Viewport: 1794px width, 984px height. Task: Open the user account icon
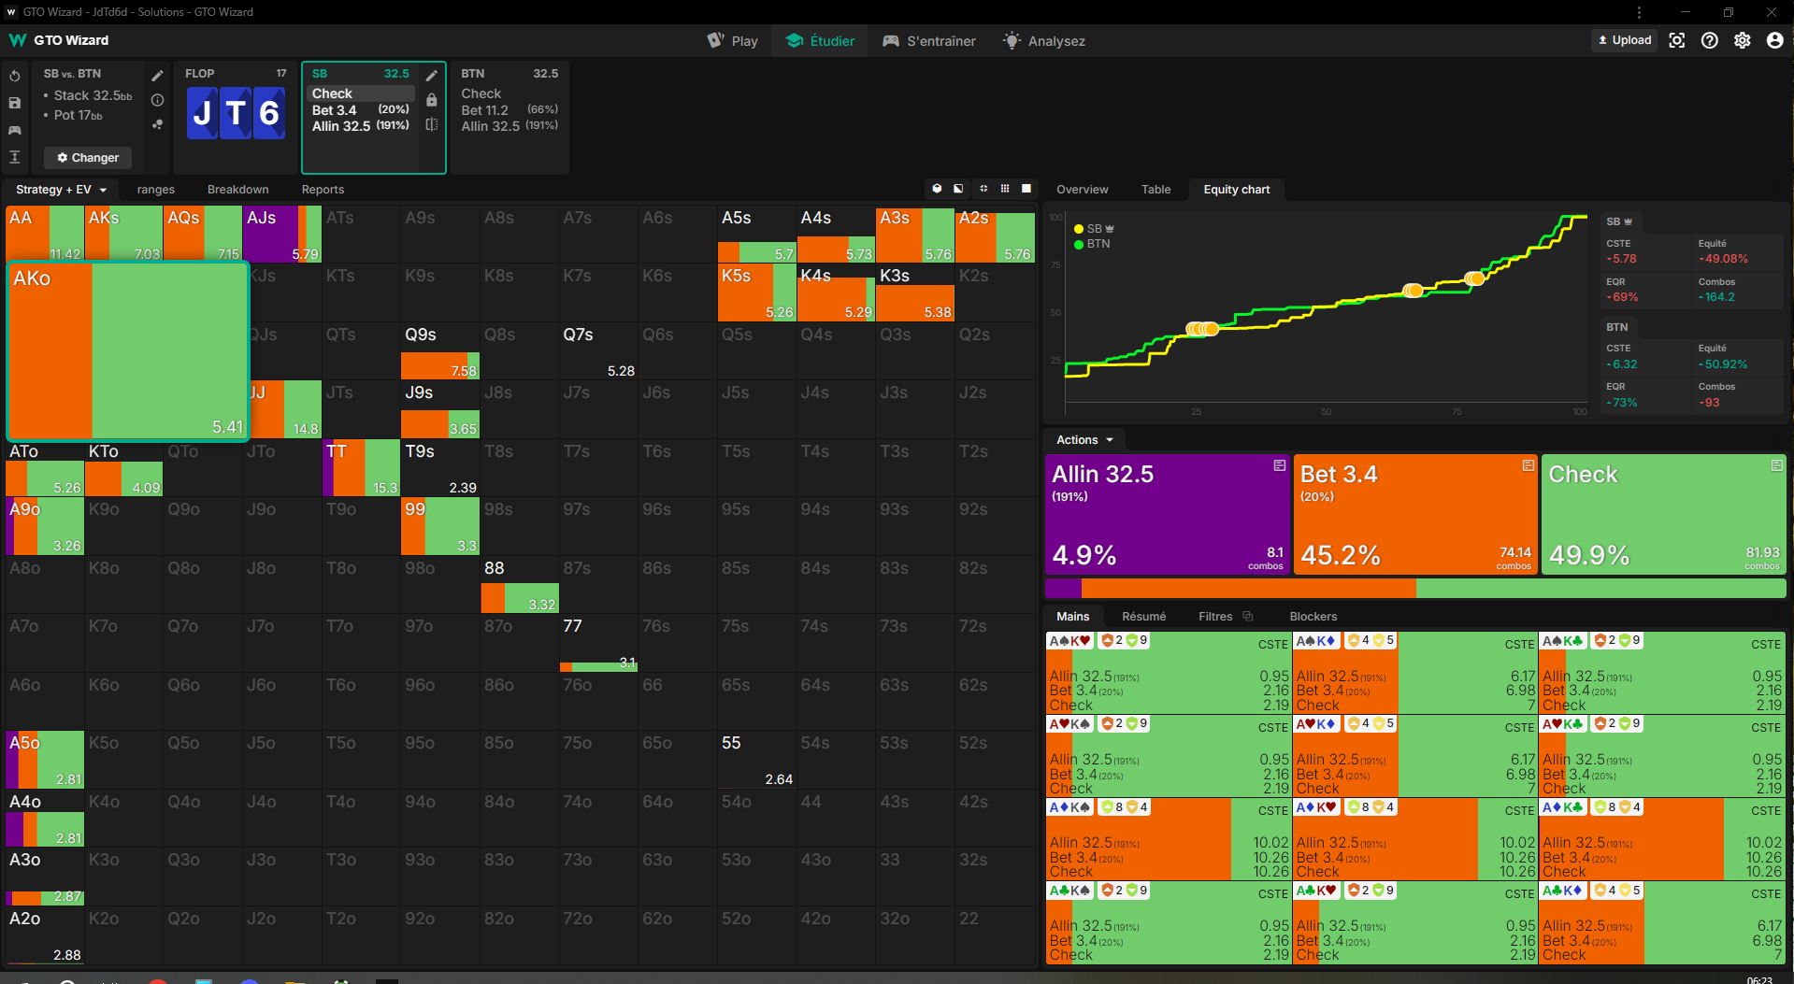point(1774,40)
